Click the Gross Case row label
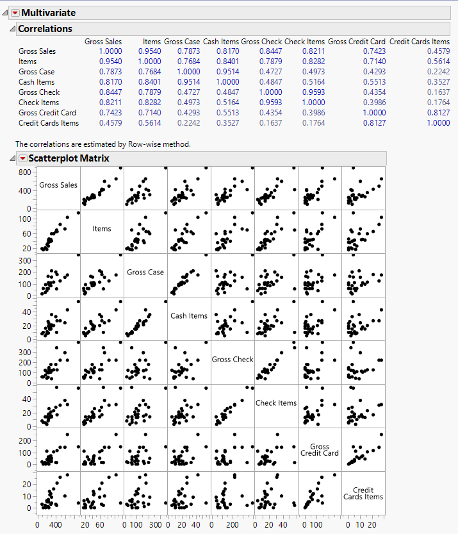 point(37,72)
